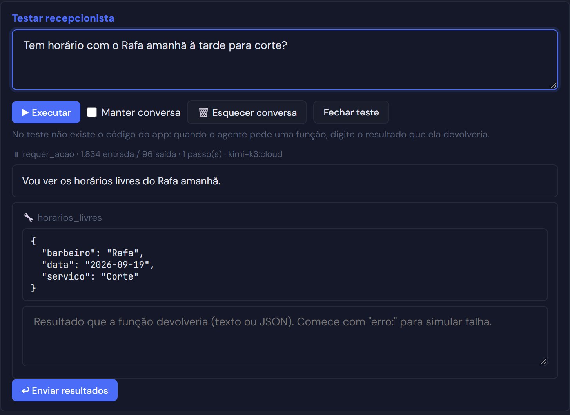Click the resize grip of the question textarea
This screenshot has height=415, width=570.
pyautogui.click(x=554, y=85)
